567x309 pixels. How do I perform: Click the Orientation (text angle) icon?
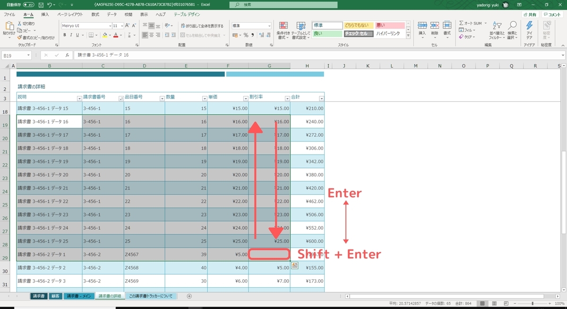[167, 25]
